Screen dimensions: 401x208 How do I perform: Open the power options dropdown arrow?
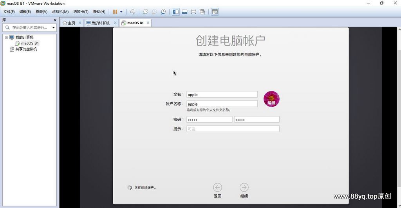[x=121, y=12]
